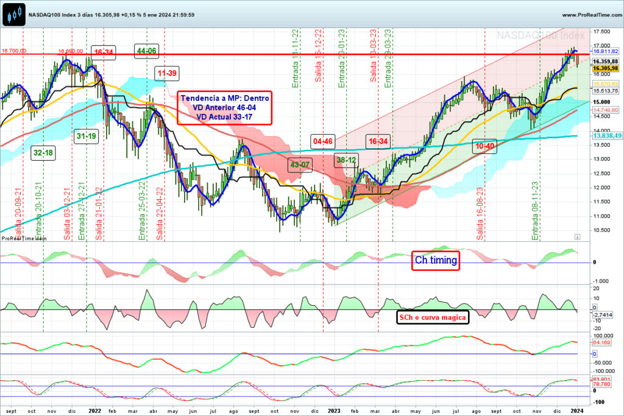Select the 'Salida 16-12-22' exit marker
This screenshot has height=416, width=624.
[318, 55]
